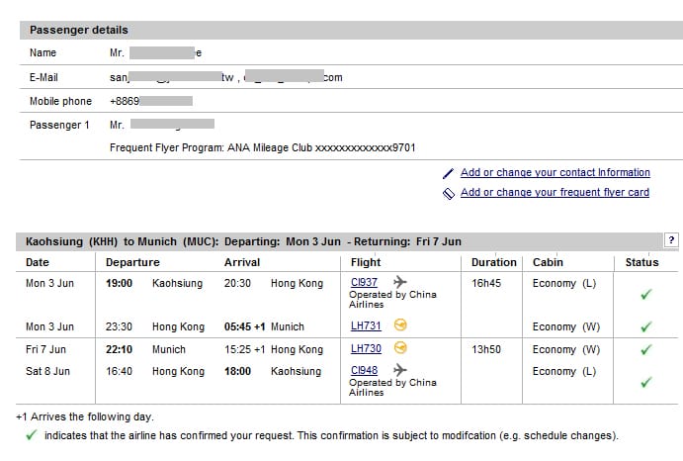Click the Date column header
This screenshot has width=683, height=461.
(x=38, y=262)
